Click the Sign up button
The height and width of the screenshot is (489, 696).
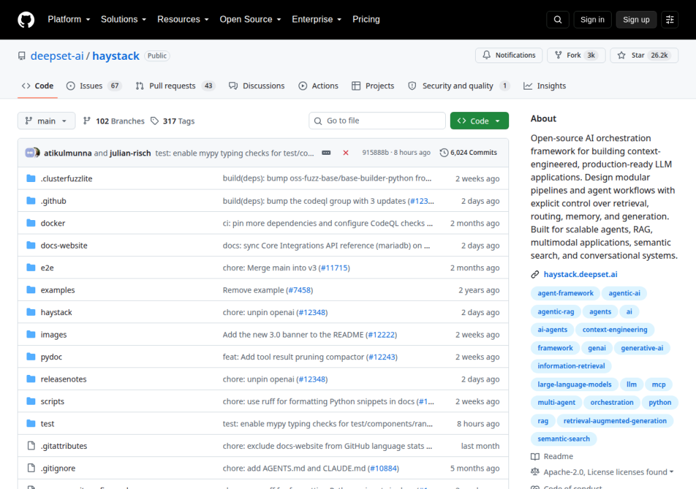click(x=636, y=20)
